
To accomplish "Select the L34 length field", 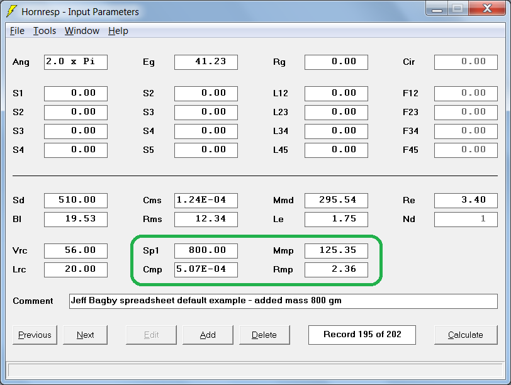I will point(336,131).
